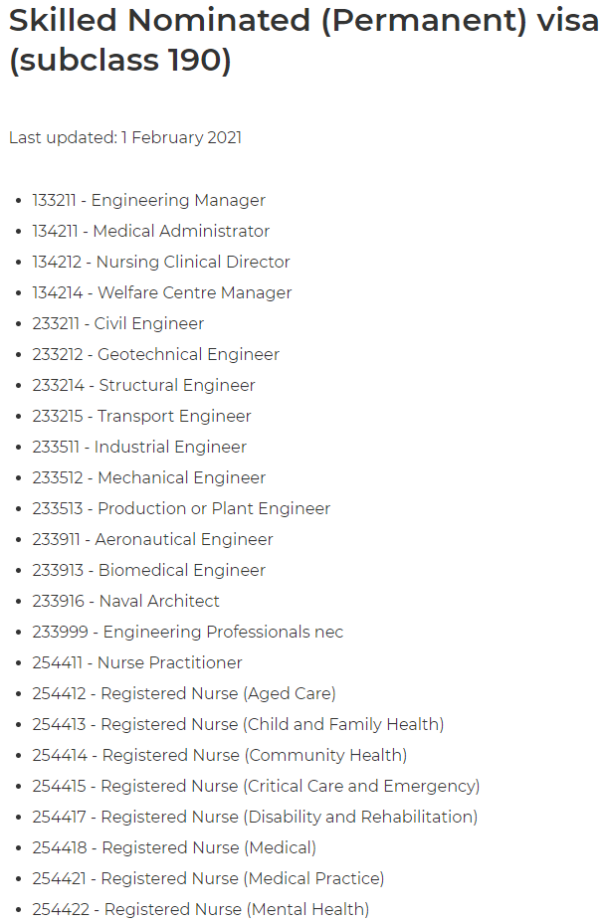Viewport: 603px width, 923px height.
Task: Pick the 233215 Transport Engineer item
Action: pyautogui.click(x=142, y=416)
